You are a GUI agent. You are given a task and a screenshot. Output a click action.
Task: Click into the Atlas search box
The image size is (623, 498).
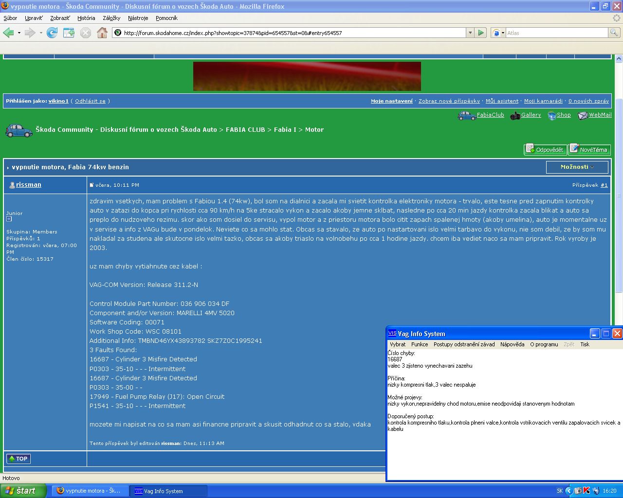pyautogui.click(x=557, y=33)
